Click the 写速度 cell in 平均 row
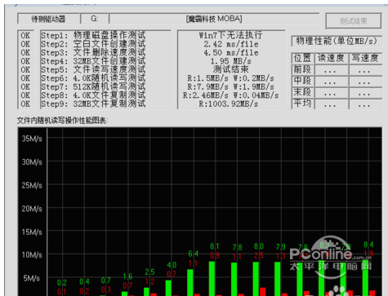Screen dimensions: 388x296 tap(365, 104)
